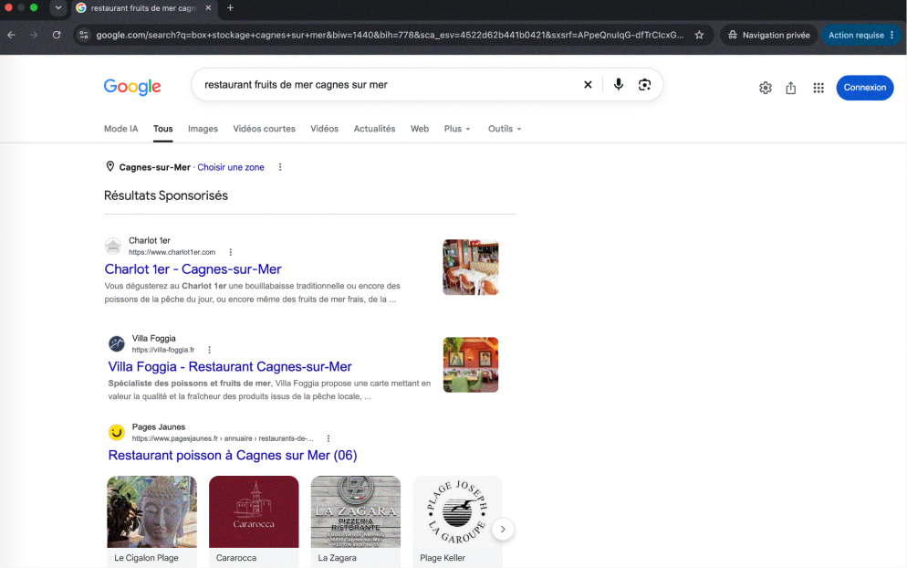Click the share icon near settings
907x568 pixels.
(x=791, y=88)
